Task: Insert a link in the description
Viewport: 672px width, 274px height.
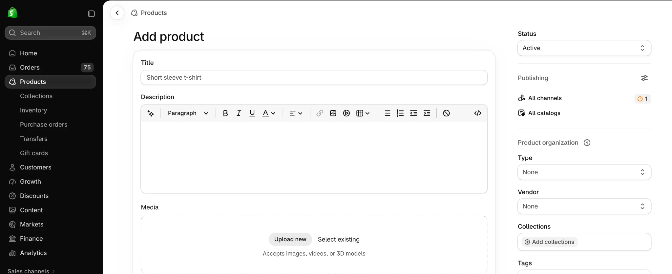Action: pyautogui.click(x=320, y=113)
